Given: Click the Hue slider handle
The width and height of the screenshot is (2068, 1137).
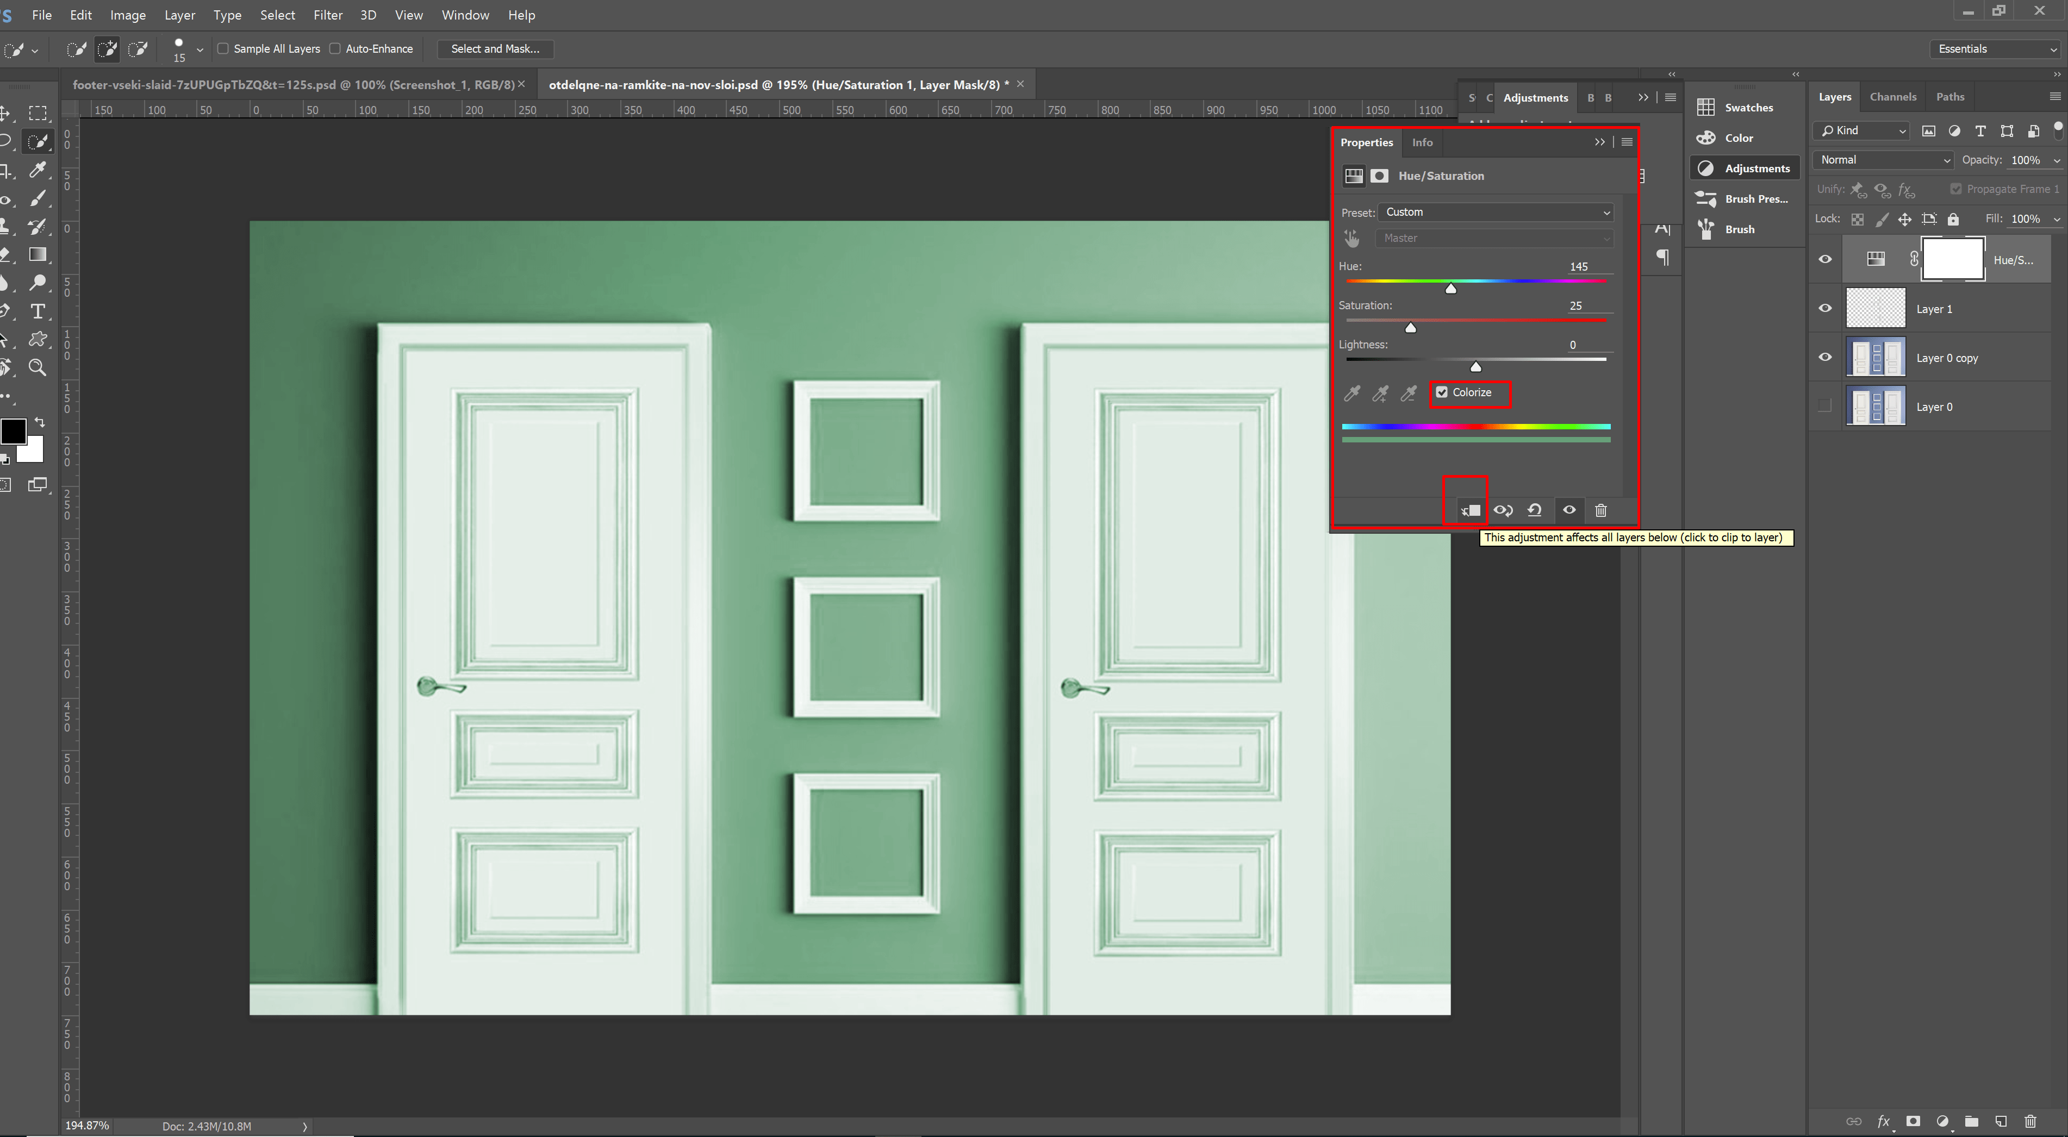Looking at the screenshot, I should (x=1450, y=289).
